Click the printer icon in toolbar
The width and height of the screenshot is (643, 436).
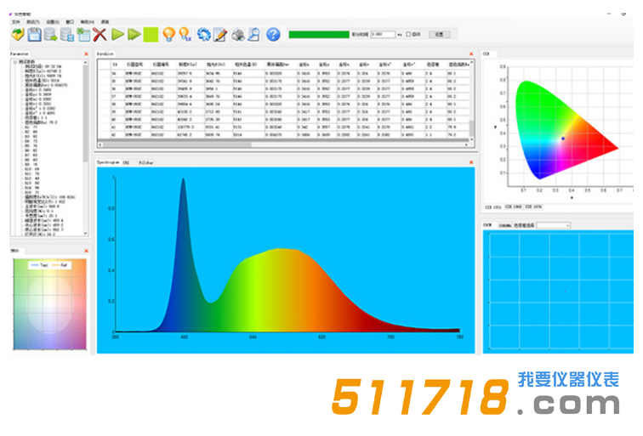239,35
